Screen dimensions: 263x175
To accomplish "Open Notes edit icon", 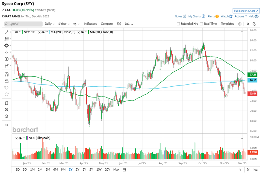I will coord(185,16).
